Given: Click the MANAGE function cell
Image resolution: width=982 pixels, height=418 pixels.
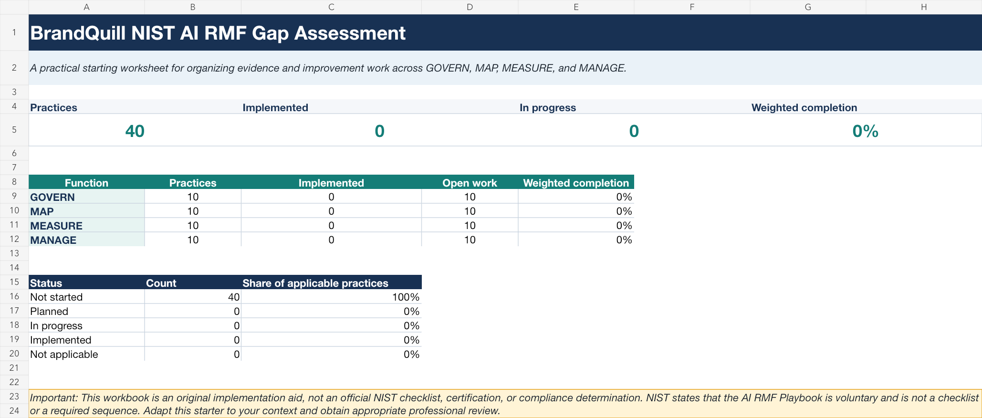Looking at the screenshot, I should (86, 240).
